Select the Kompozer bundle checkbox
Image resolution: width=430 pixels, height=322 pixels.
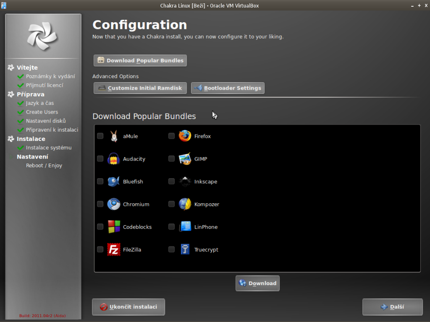[x=171, y=204]
